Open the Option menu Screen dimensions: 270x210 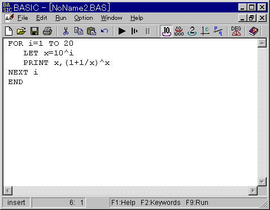tap(84, 18)
